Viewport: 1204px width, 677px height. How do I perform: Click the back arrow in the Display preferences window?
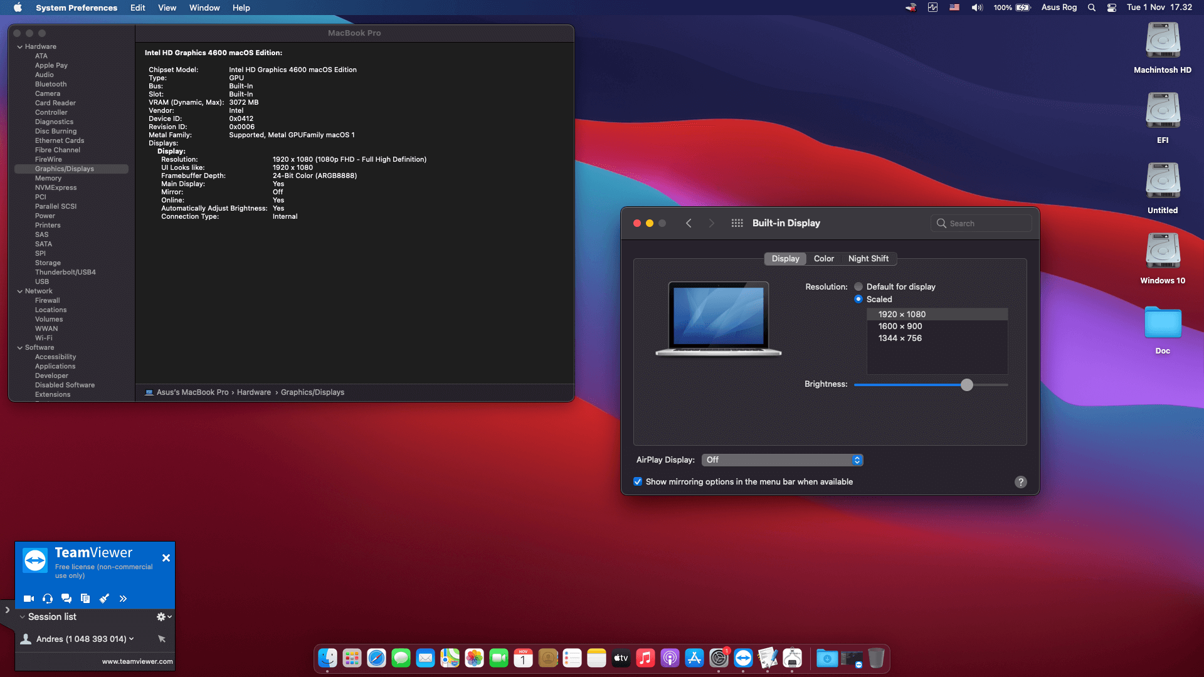689,223
